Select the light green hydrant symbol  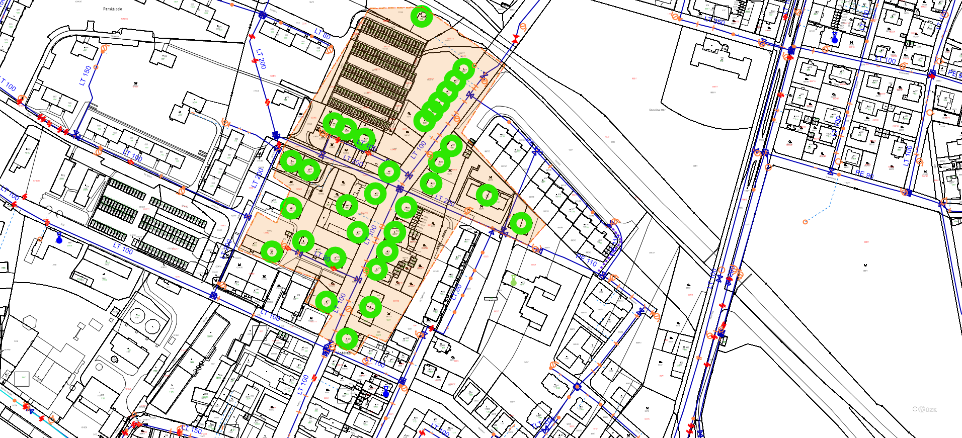coord(513,281)
